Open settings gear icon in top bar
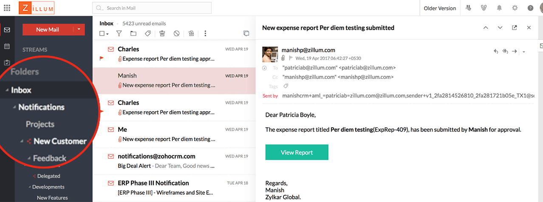 (515, 8)
